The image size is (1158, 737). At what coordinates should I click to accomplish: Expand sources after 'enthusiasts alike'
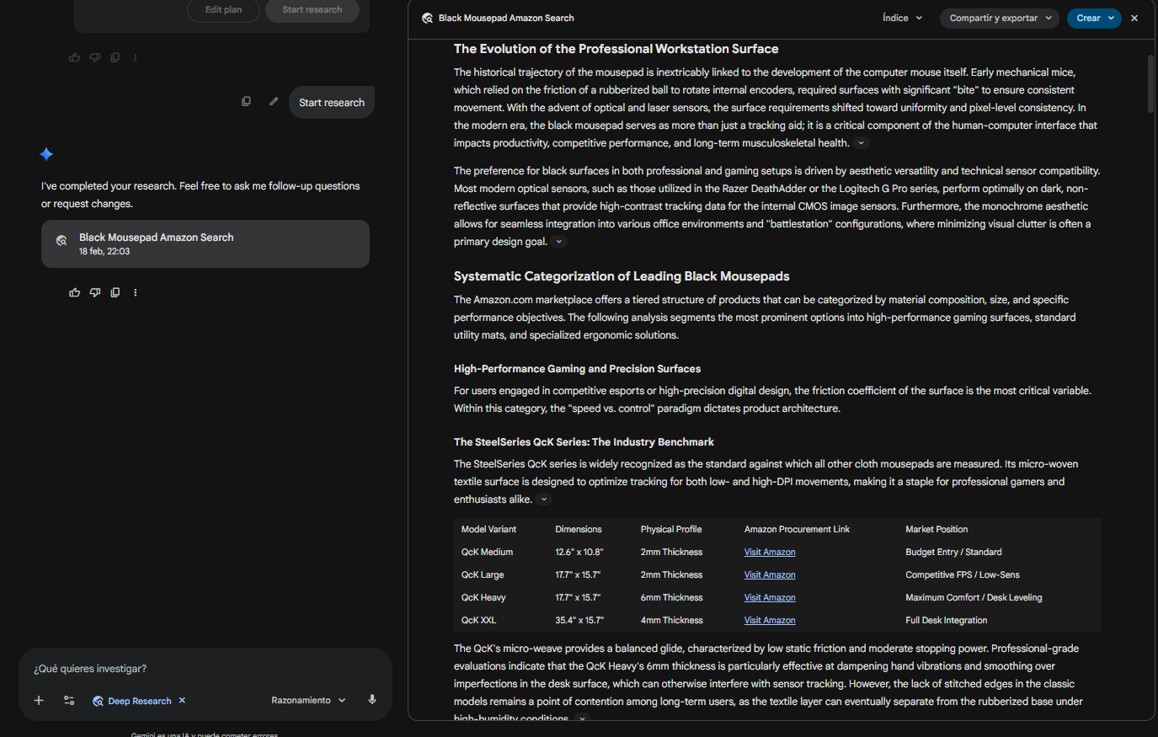(544, 499)
